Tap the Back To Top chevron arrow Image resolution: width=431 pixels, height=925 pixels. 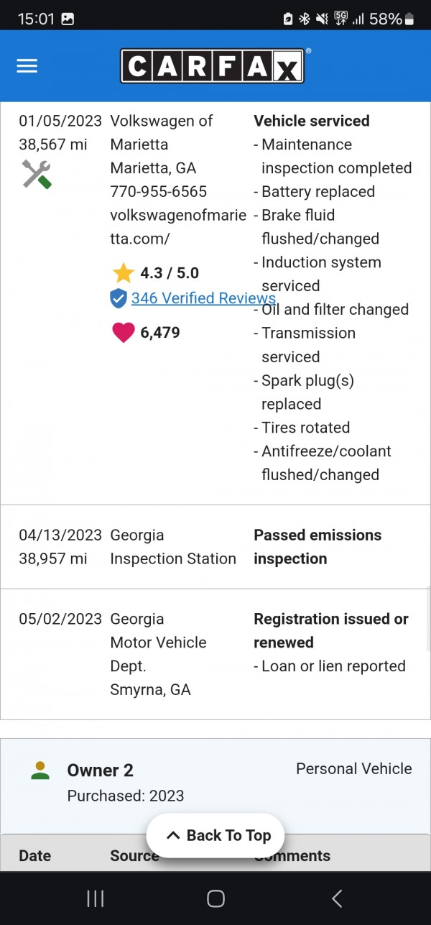[173, 835]
